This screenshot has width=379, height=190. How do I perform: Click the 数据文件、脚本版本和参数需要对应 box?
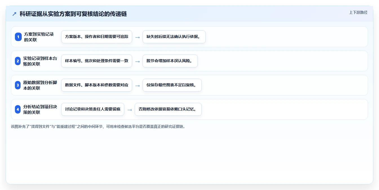pyautogui.click(x=97, y=85)
